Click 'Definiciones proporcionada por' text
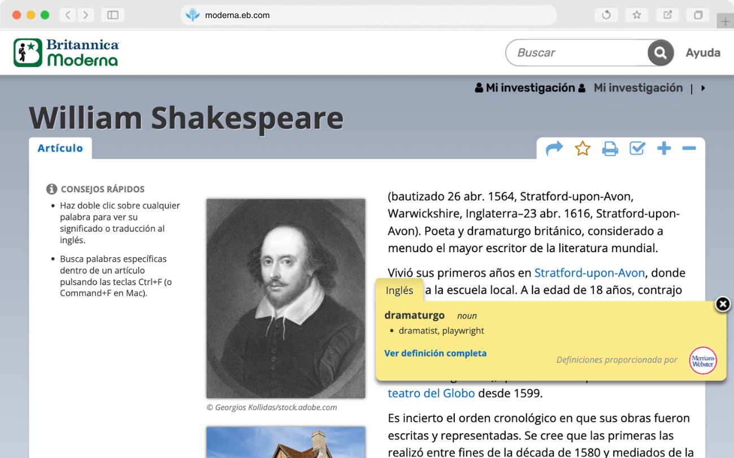This screenshot has height=458, width=734. pyautogui.click(x=616, y=360)
